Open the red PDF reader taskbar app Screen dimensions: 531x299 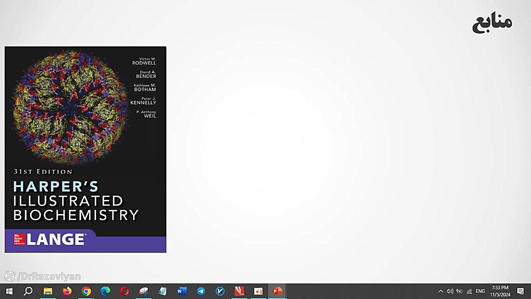tap(239, 291)
